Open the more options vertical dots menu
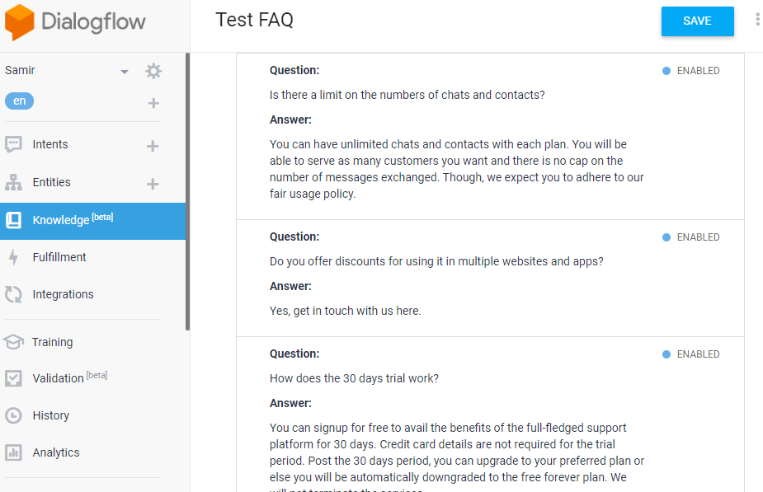Screen dimensions: 763x492 tap(757, 20)
